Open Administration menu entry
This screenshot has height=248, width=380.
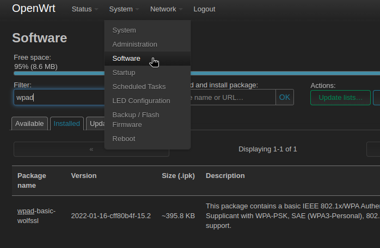click(x=148, y=44)
